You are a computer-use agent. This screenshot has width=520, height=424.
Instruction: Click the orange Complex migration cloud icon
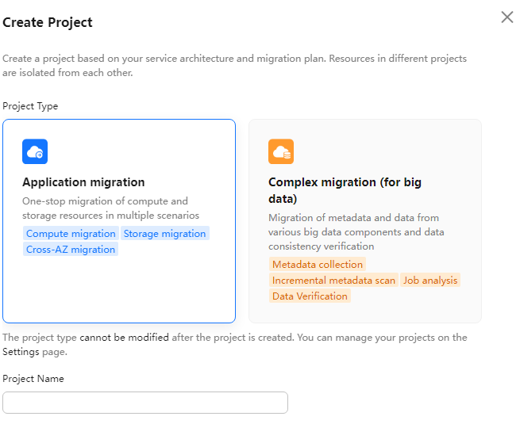point(281,151)
